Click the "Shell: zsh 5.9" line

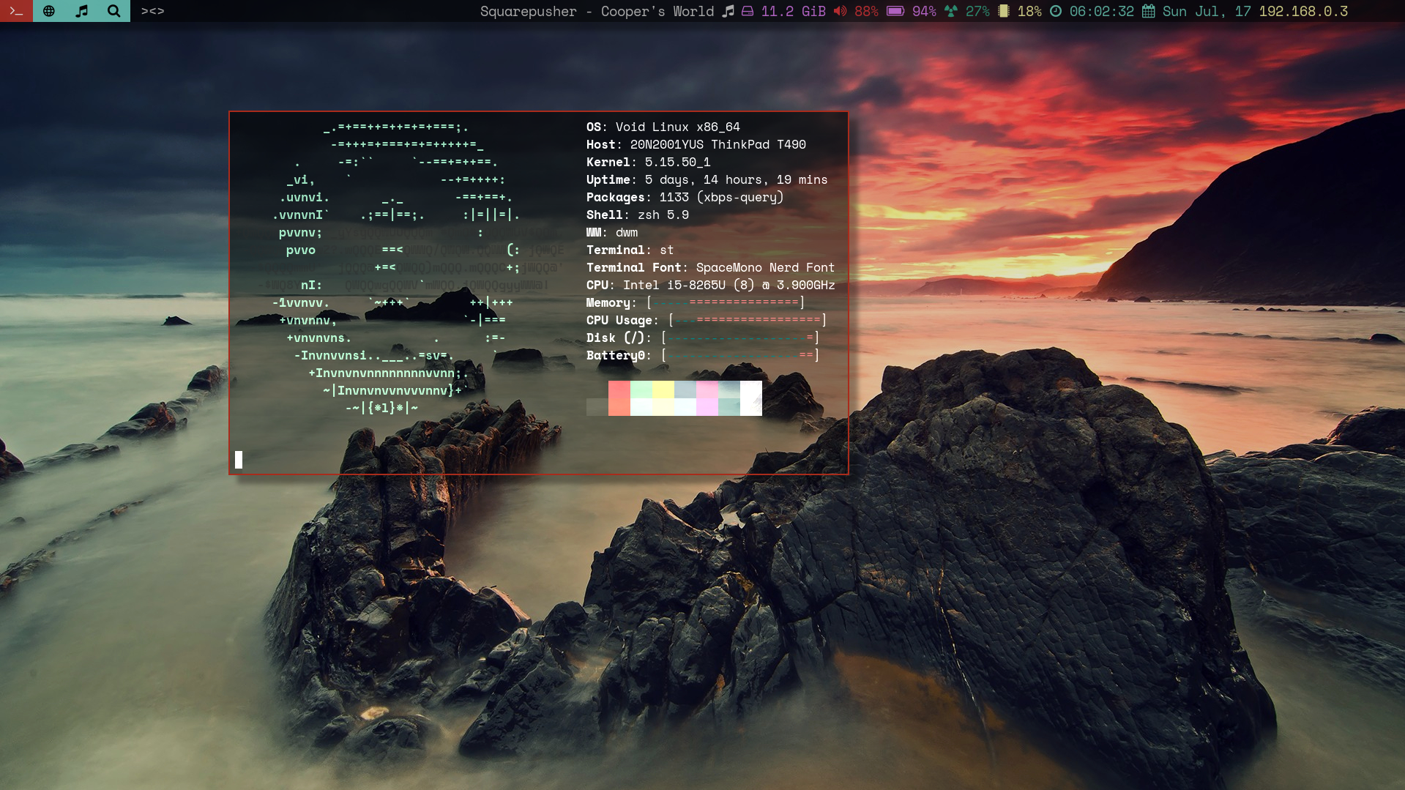638,215
